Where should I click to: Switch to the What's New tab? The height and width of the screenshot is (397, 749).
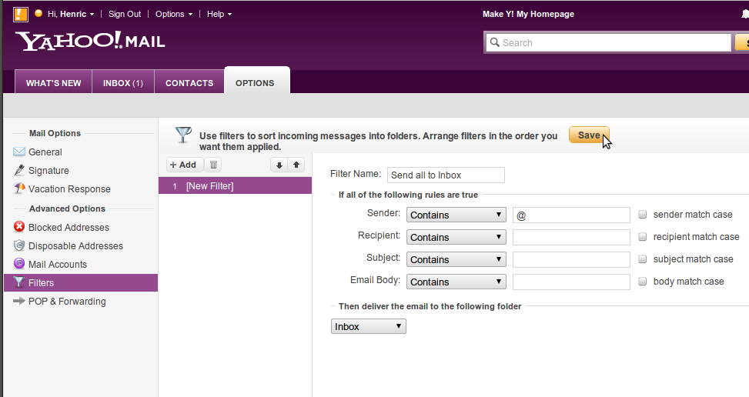click(x=54, y=82)
